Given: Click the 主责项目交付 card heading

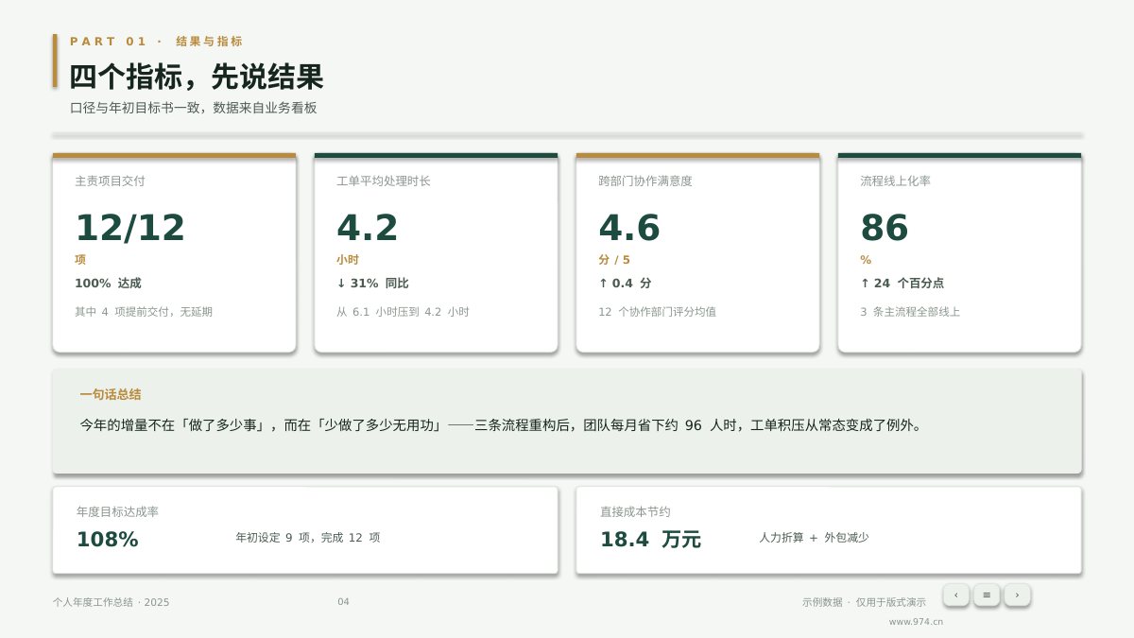Looking at the screenshot, I should [x=110, y=181].
